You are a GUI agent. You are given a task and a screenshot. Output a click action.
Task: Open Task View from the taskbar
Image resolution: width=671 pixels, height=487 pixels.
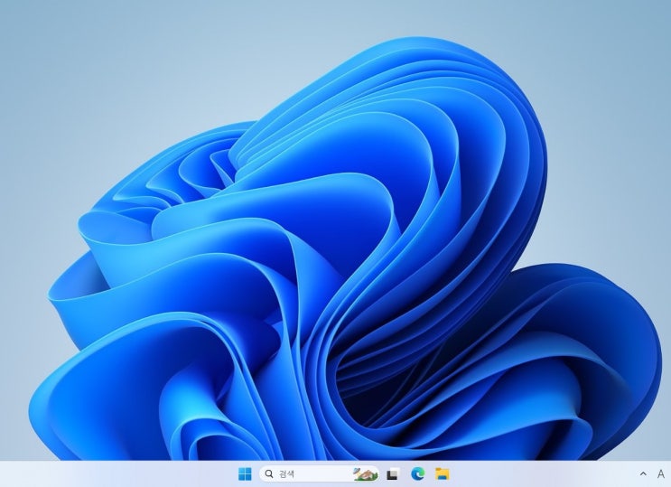point(393,473)
